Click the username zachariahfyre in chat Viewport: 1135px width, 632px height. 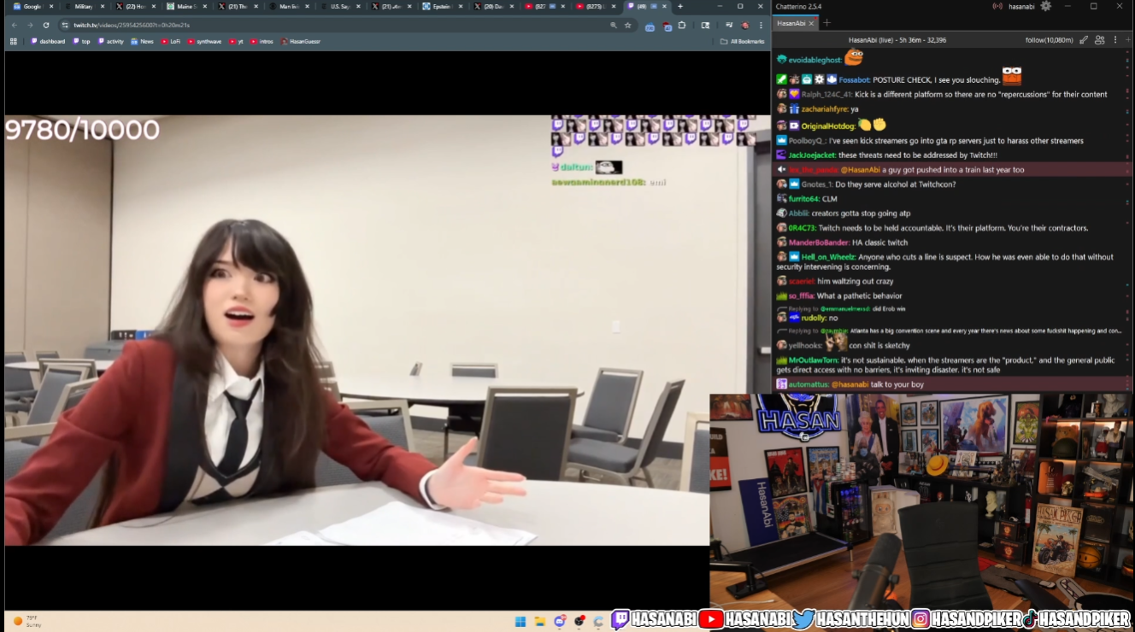coord(825,109)
